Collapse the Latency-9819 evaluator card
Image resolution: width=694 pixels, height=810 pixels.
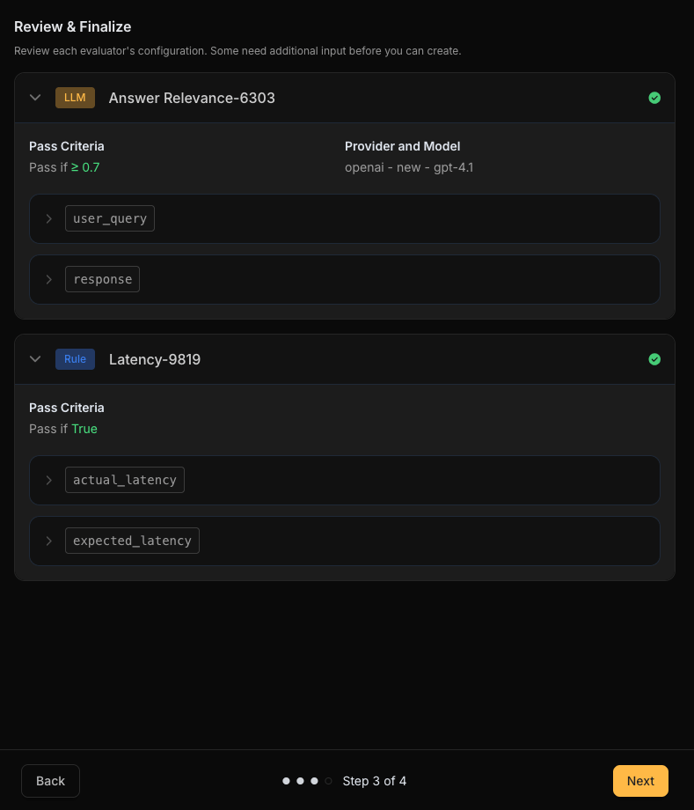(x=35, y=359)
